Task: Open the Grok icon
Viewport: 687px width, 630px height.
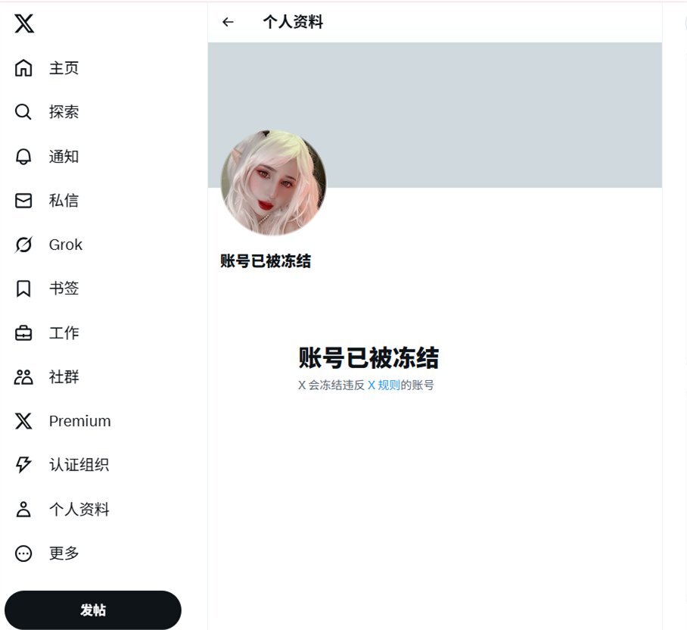Action: click(x=23, y=245)
